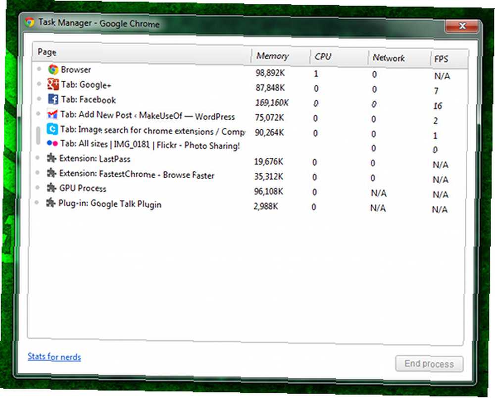Click the FPS value 7 for Google+
The width and height of the screenshot is (495, 398).
436,91
